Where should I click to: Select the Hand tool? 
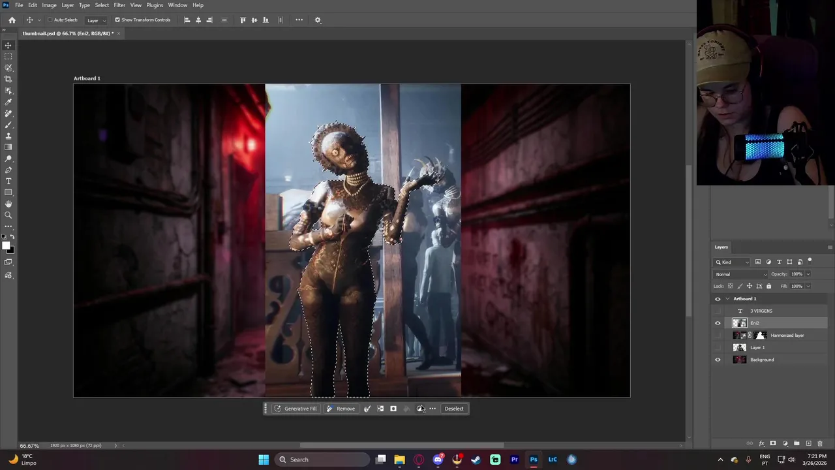click(8, 204)
